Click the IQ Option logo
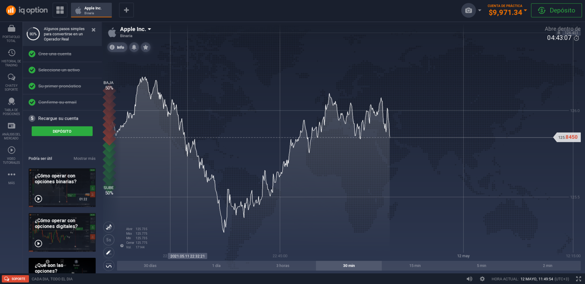 coord(27,10)
